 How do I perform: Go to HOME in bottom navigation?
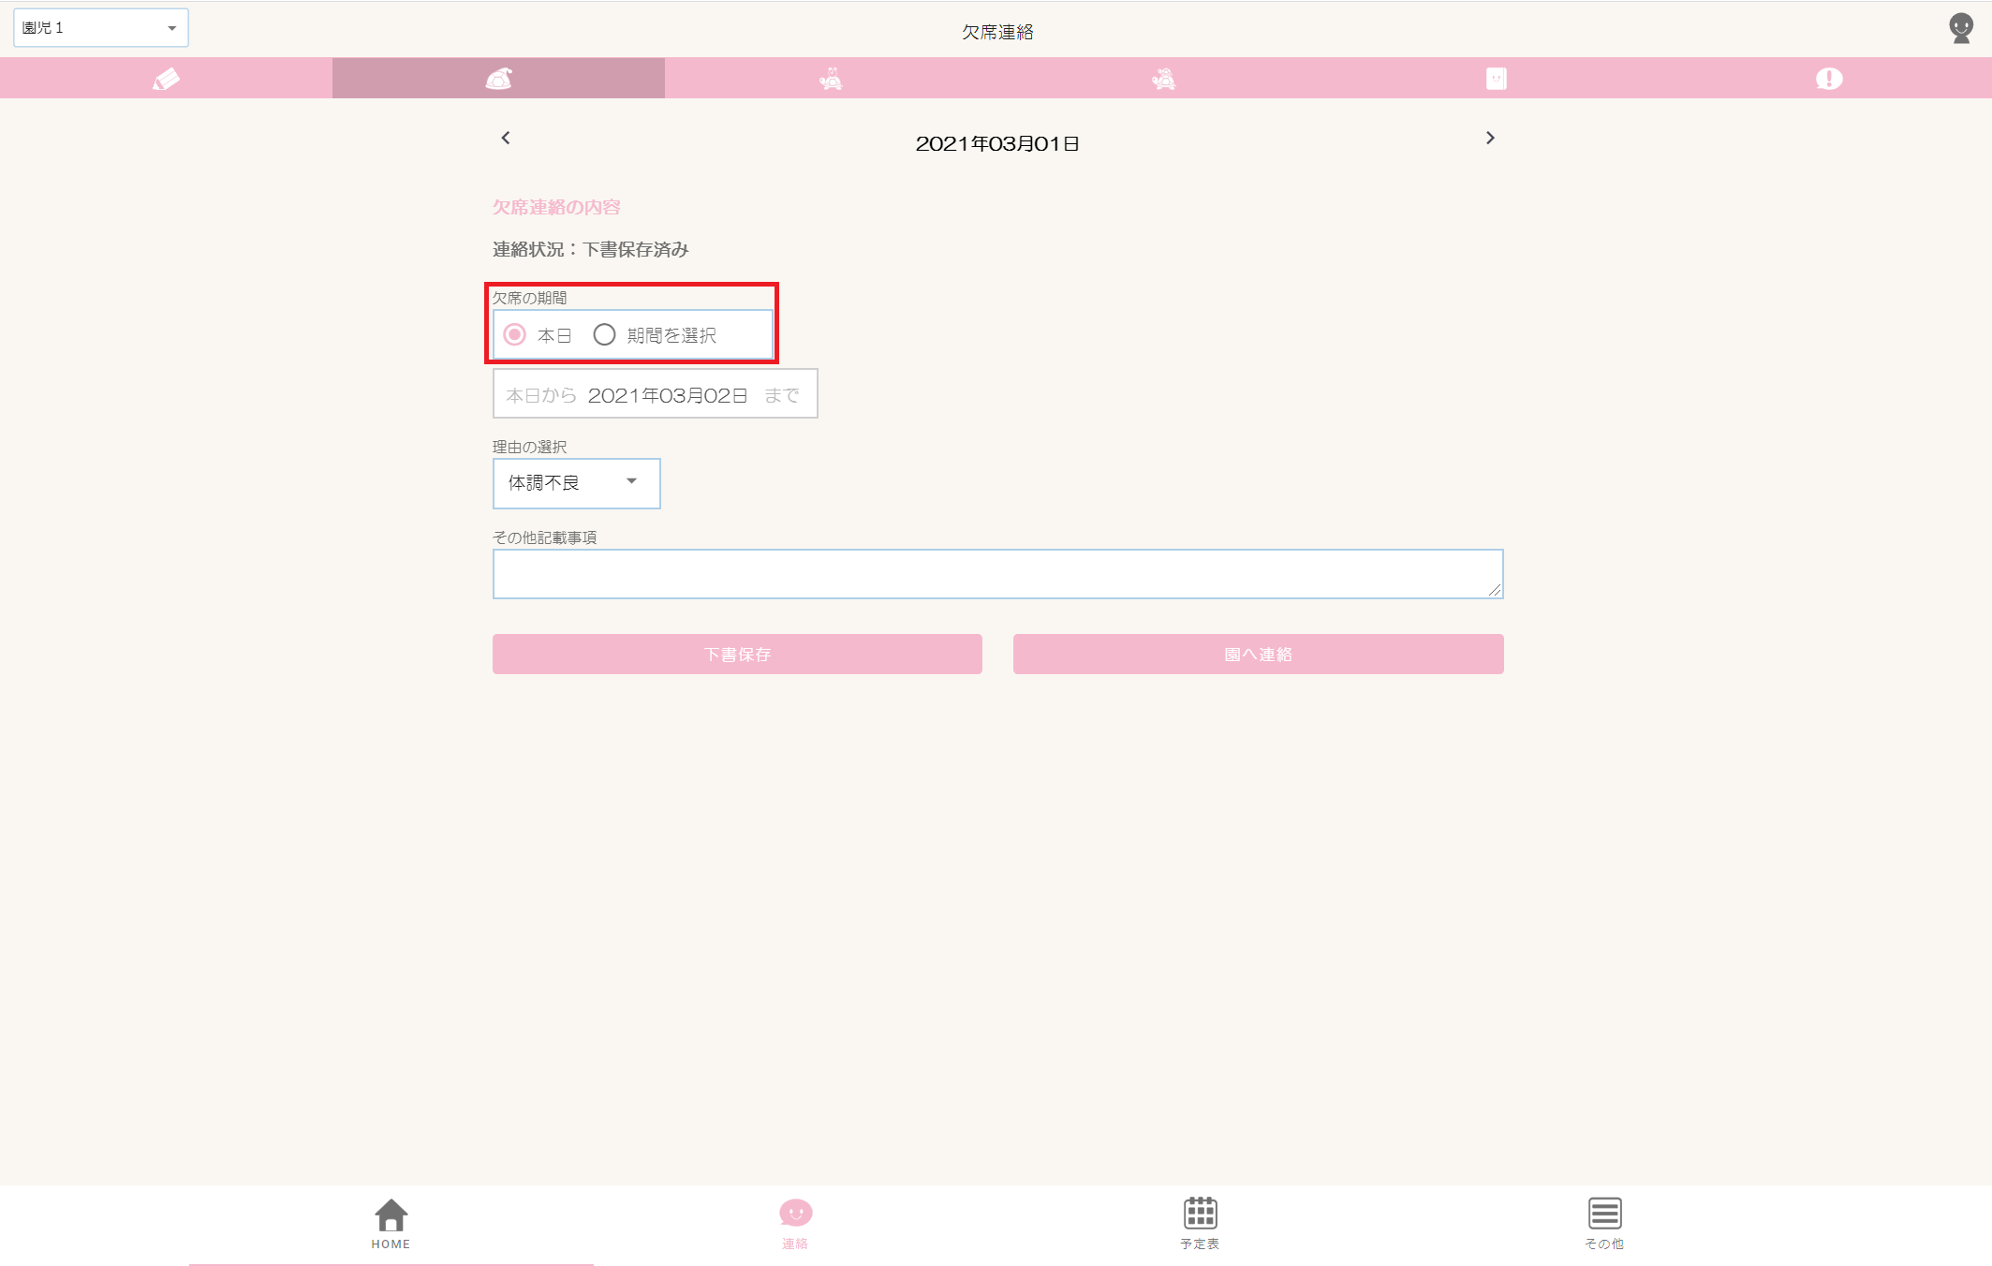pyautogui.click(x=391, y=1224)
